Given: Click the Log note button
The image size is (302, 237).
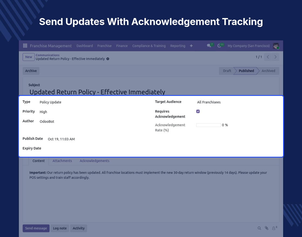Looking at the screenshot, I should click(x=60, y=228).
